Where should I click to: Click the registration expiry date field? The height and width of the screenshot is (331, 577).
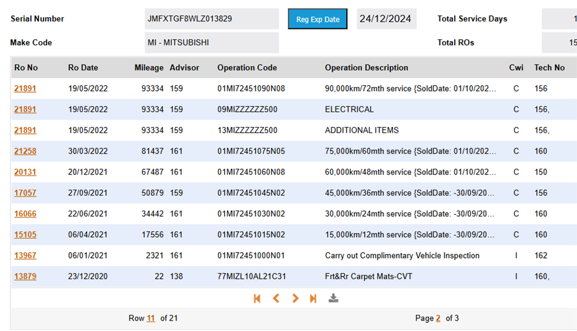click(385, 19)
